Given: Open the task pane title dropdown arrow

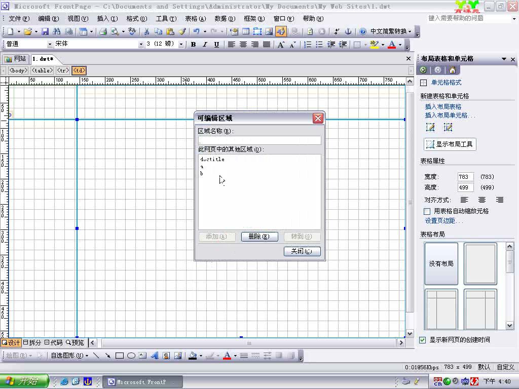Looking at the screenshot, I should [504, 59].
